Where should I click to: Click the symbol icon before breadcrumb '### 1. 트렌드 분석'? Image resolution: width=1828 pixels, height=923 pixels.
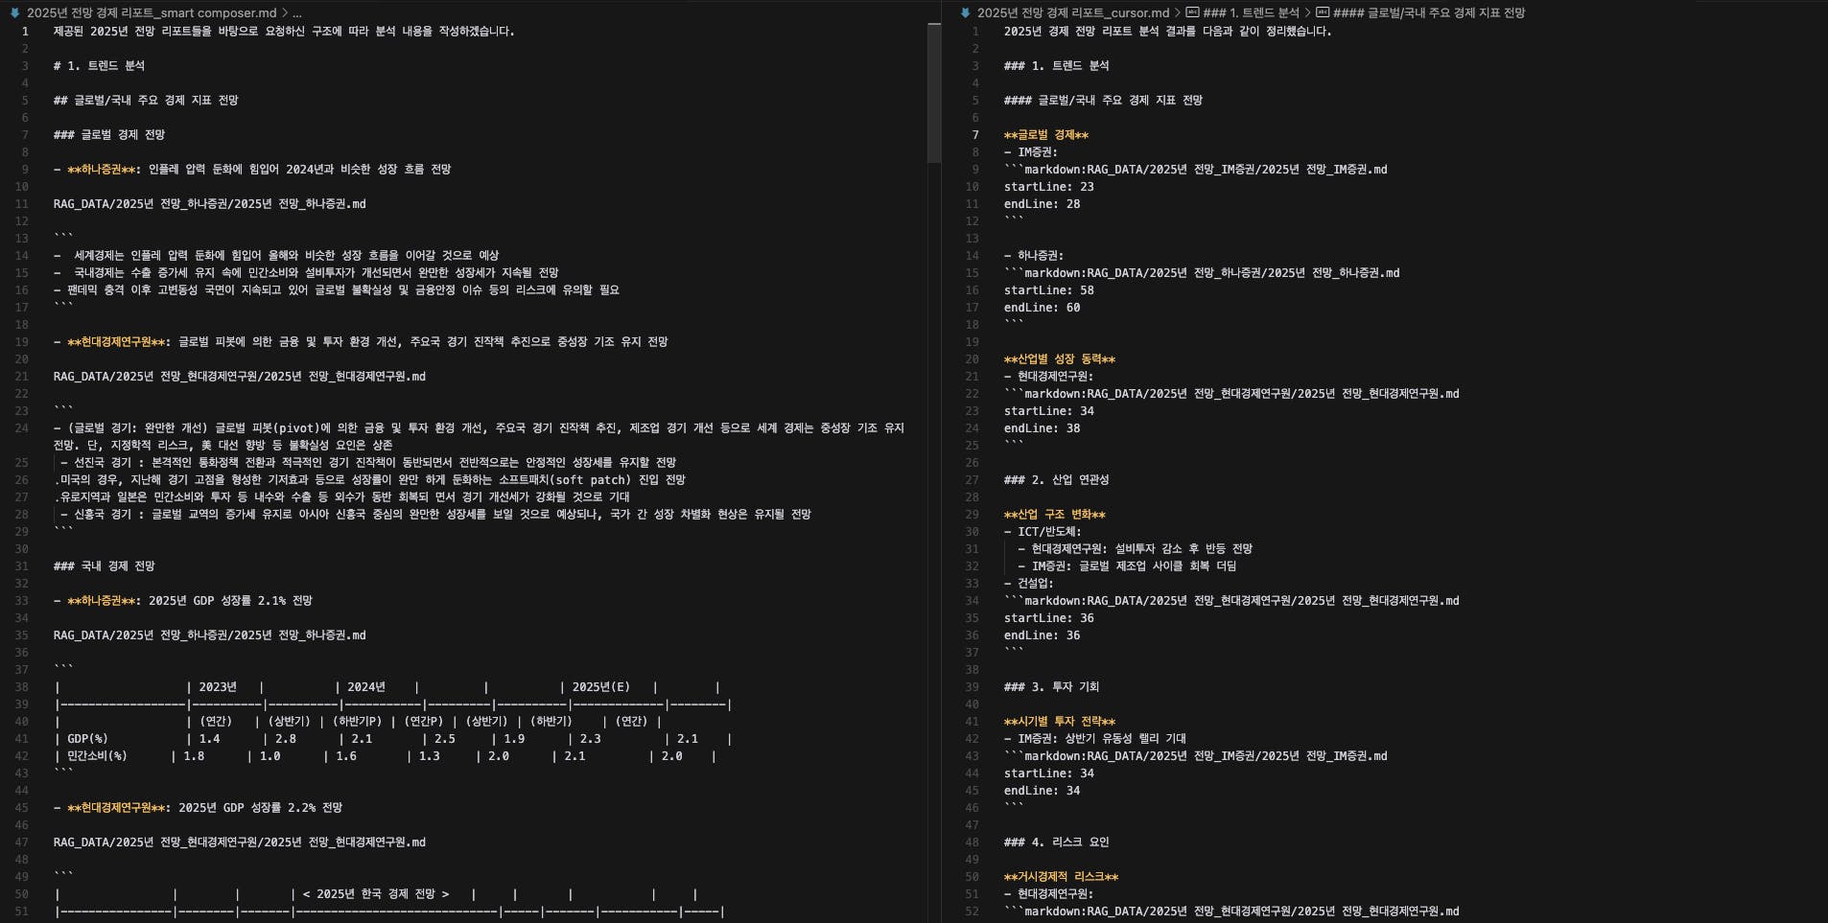(1192, 12)
